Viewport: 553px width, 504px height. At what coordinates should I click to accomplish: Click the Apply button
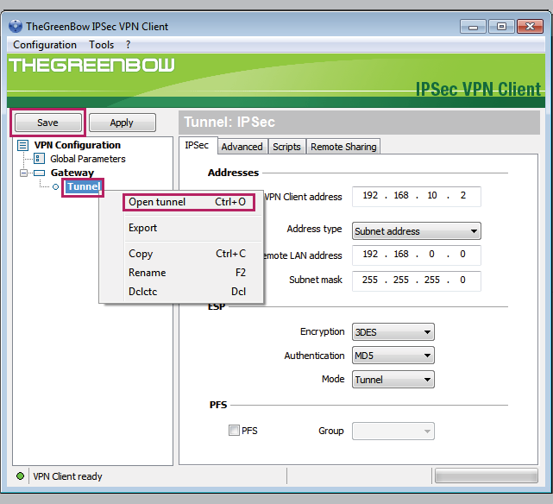pos(122,123)
